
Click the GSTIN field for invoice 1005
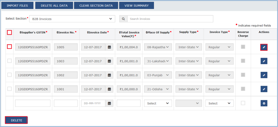(33, 47)
